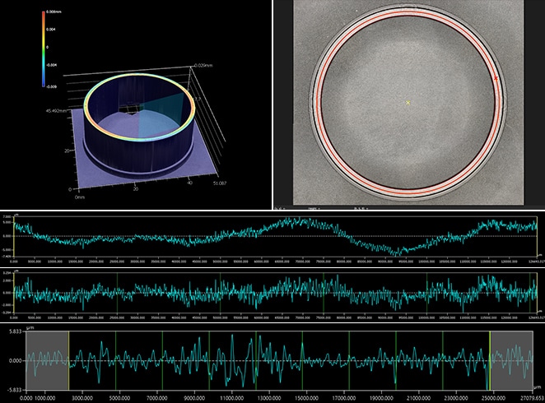Click the green segment marker near 5000.000
The height and width of the screenshot is (403, 545).
click(x=116, y=361)
